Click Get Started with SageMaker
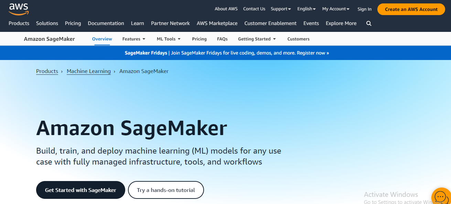 (x=80, y=190)
